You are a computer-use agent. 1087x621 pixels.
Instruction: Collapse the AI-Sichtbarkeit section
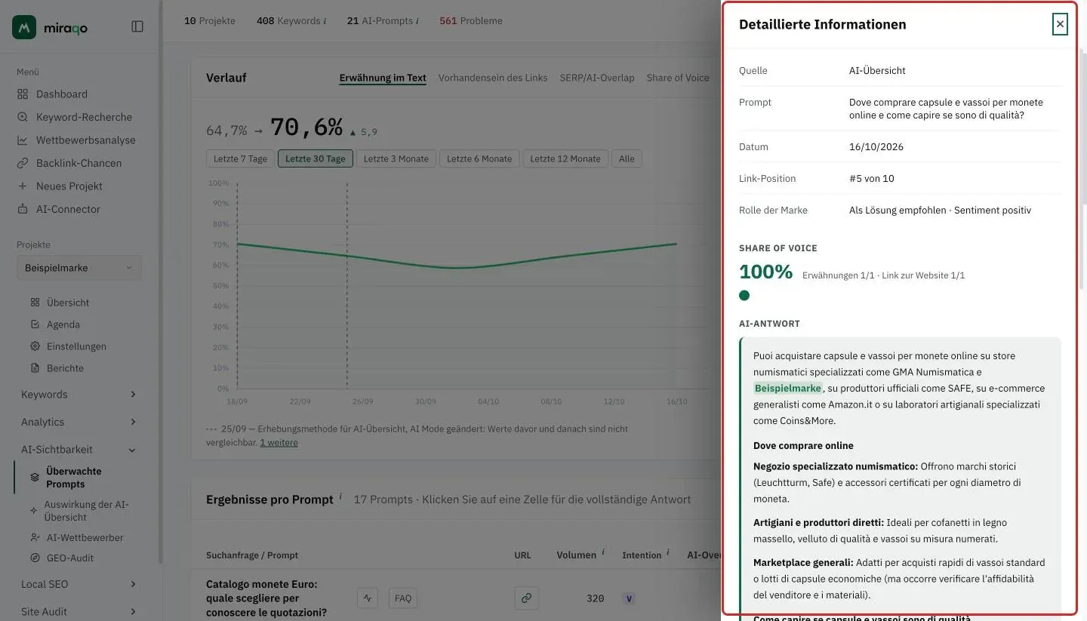point(80,450)
